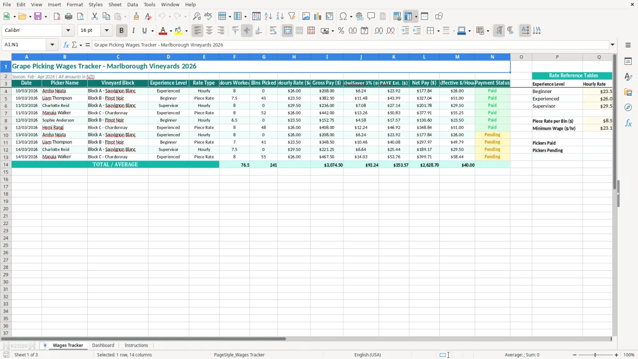This screenshot has height=359, width=638.
Task: Insert a chart
Action: click(318, 16)
